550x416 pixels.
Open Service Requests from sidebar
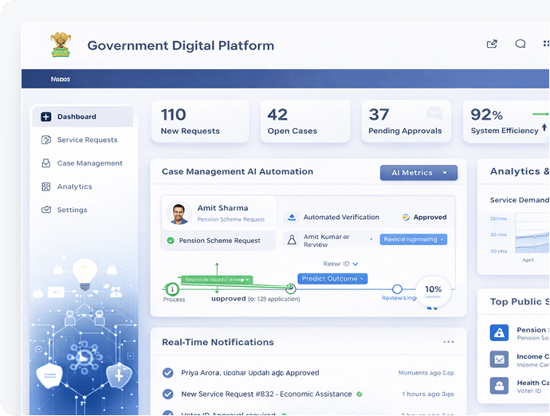coord(82,140)
